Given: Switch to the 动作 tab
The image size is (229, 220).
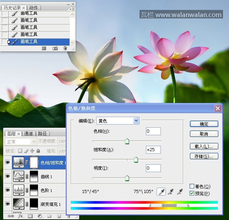Looking at the screenshot, I should tap(33, 8).
